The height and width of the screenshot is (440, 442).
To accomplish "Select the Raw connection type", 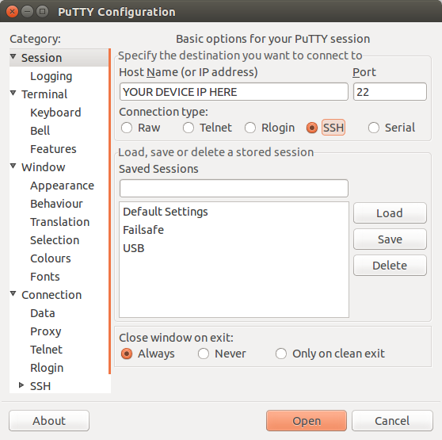I will [127, 128].
